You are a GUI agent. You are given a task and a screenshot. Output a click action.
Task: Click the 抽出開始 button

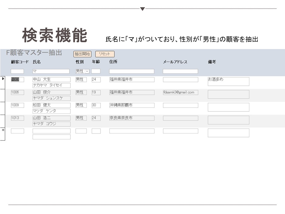(x=82, y=54)
